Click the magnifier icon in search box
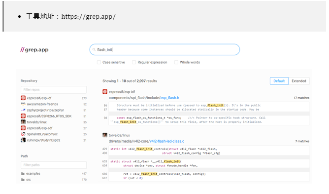The width and height of the screenshot is (329, 194). pyautogui.click(x=94, y=50)
